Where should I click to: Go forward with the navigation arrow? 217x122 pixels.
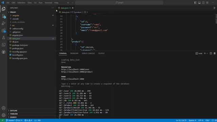[72, 3]
